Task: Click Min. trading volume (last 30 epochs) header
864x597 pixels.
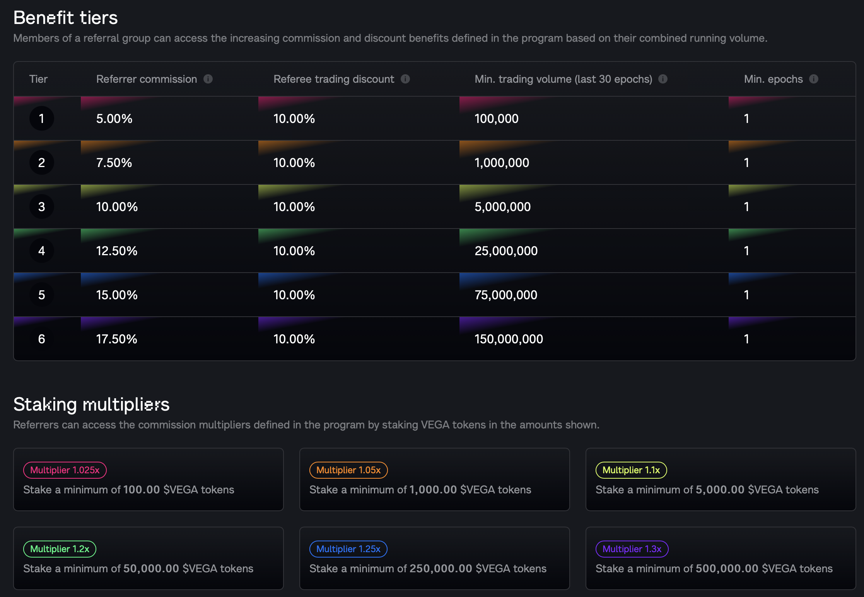Action: coord(563,79)
